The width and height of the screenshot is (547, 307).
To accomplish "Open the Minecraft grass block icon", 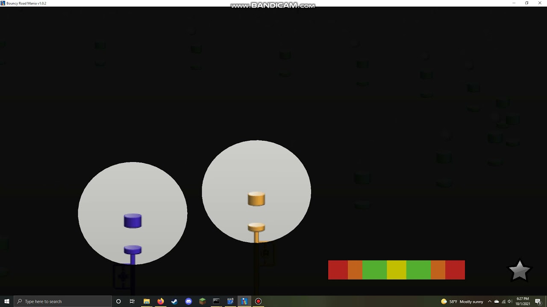I will coord(203,301).
